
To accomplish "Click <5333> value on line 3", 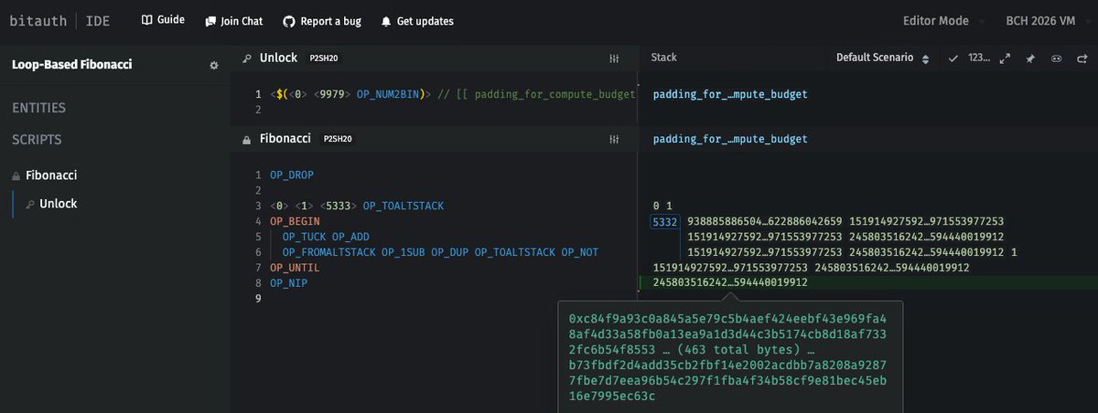I will pyautogui.click(x=339, y=206).
